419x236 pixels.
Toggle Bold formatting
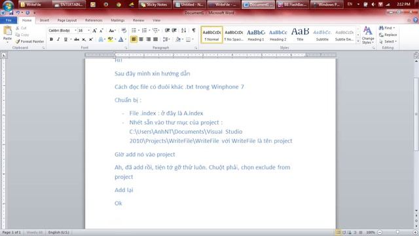pos(51,39)
